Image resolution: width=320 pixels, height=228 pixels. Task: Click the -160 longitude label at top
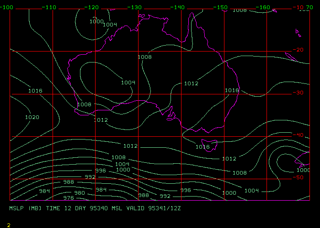pyautogui.click(x=264, y=7)
